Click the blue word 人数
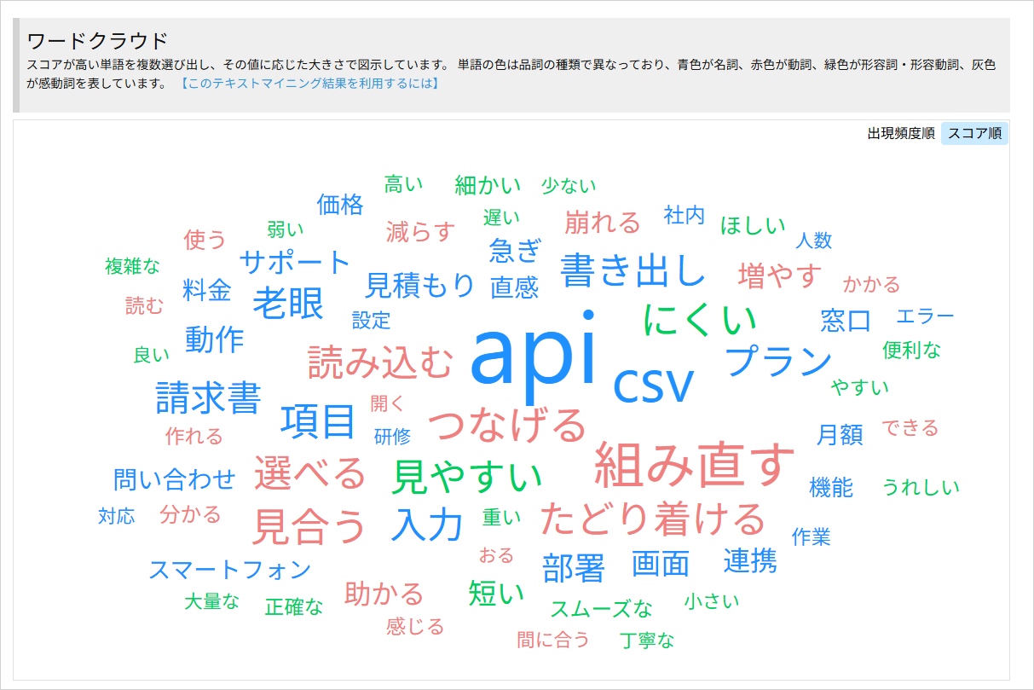 click(x=813, y=241)
